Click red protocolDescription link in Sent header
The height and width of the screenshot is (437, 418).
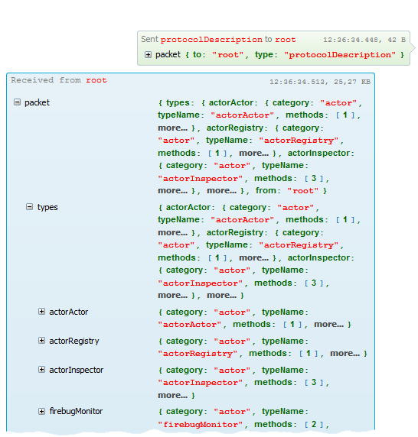211,40
